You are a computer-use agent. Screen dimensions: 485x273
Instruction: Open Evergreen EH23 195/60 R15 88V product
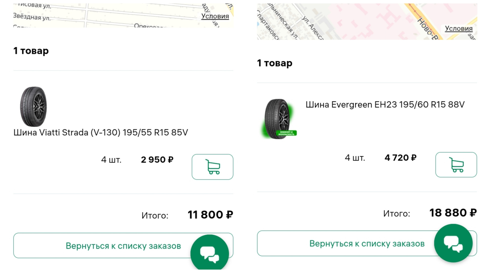385,105
